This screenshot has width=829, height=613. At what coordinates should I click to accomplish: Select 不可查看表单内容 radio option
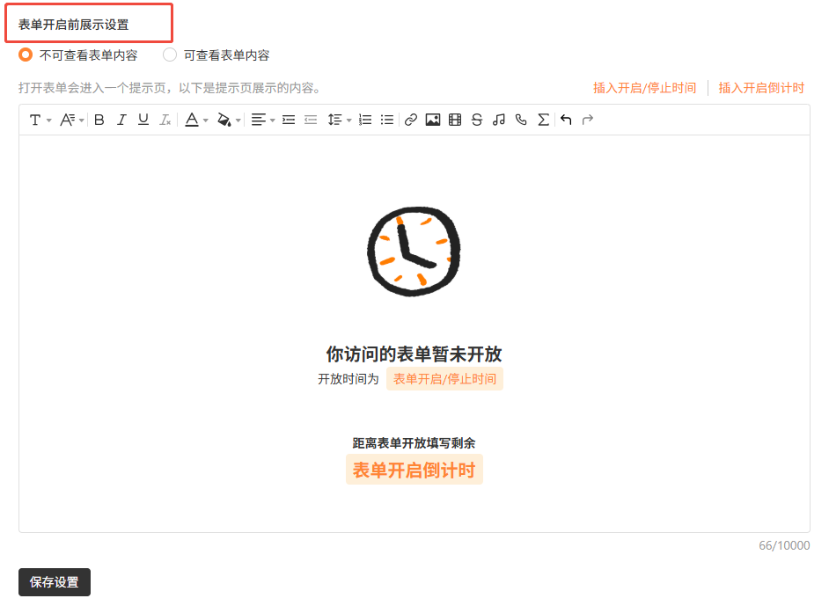click(26, 55)
